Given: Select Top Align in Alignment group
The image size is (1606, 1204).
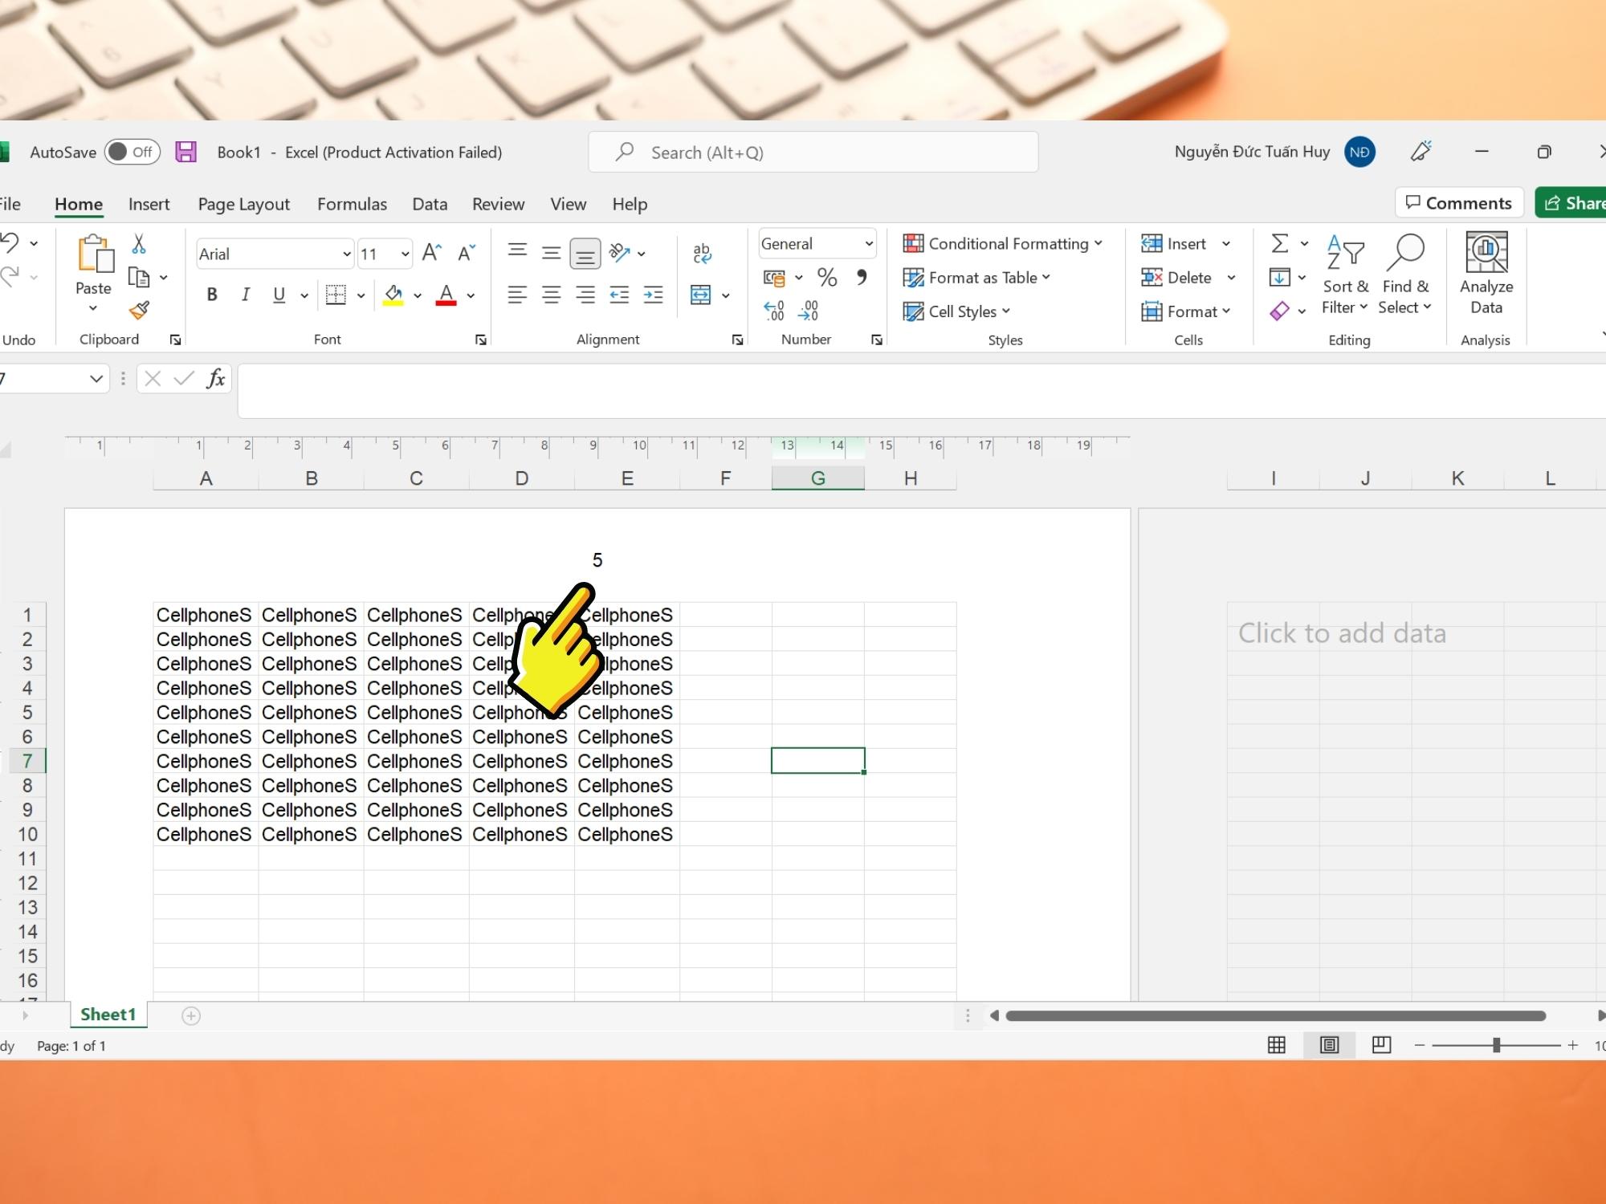Looking at the screenshot, I should pyautogui.click(x=517, y=250).
